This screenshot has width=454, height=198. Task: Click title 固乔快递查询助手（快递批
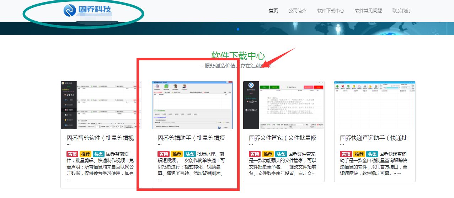coord(374,138)
